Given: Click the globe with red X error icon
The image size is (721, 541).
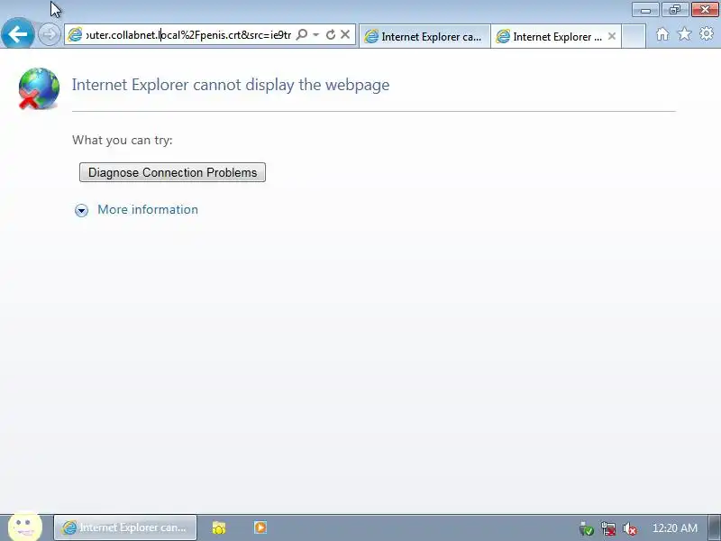Looking at the screenshot, I should [39, 88].
